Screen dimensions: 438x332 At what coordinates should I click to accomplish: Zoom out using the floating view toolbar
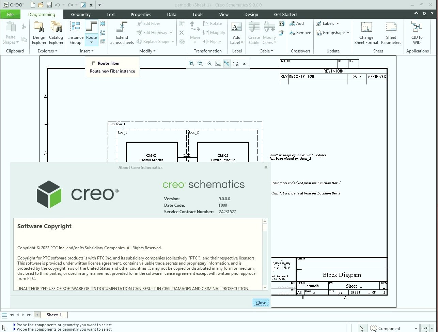200,63
